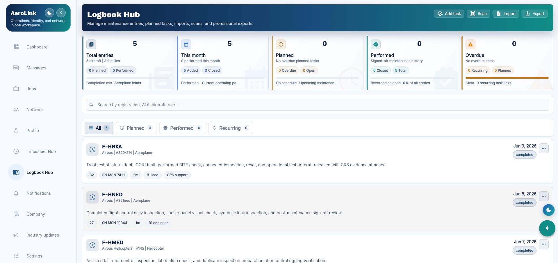Image resolution: width=558 pixels, height=263 pixels.
Task: Click the Settings sliders icon
Action: point(16,256)
